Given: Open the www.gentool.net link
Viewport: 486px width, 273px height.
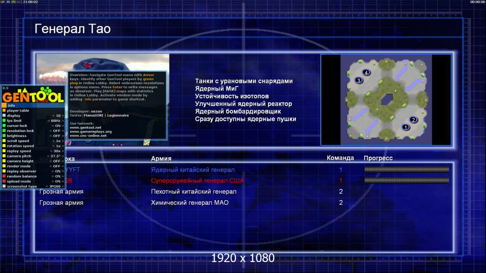Looking at the screenshot, I should [x=86, y=127].
